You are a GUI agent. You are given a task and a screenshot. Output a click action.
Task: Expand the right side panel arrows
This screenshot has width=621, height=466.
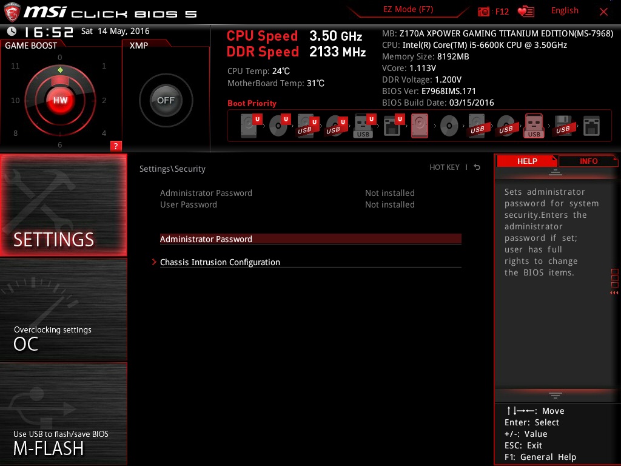tap(614, 293)
